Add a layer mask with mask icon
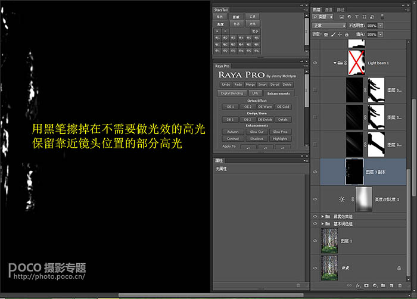 (366, 285)
